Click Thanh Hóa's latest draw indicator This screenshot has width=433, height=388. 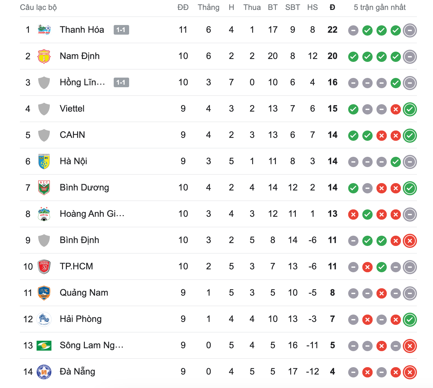(410, 30)
